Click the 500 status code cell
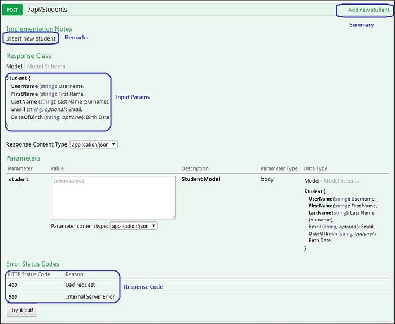Image resolution: width=395 pixels, height=324 pixels. [x=13, y=297]
